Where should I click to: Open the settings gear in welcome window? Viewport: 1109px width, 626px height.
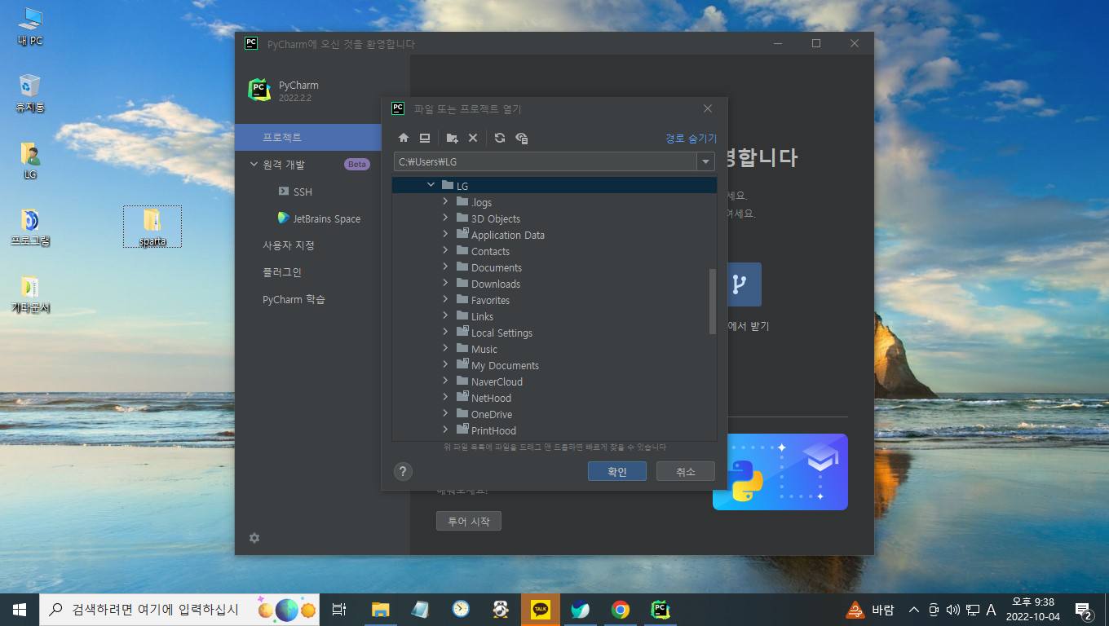254,538
